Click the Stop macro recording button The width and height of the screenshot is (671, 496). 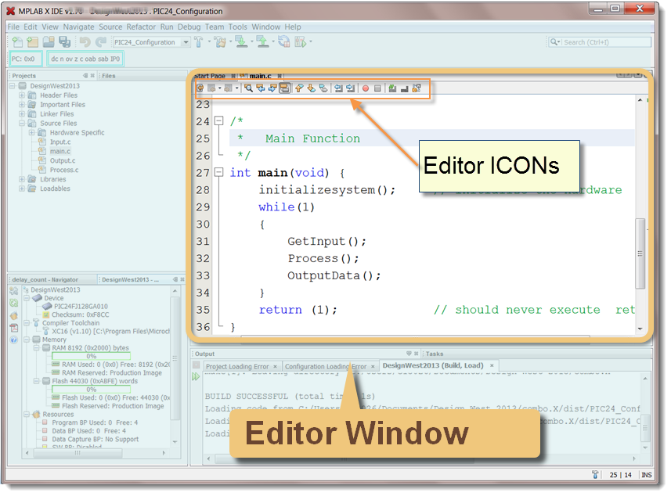click(x=377, y=88)
